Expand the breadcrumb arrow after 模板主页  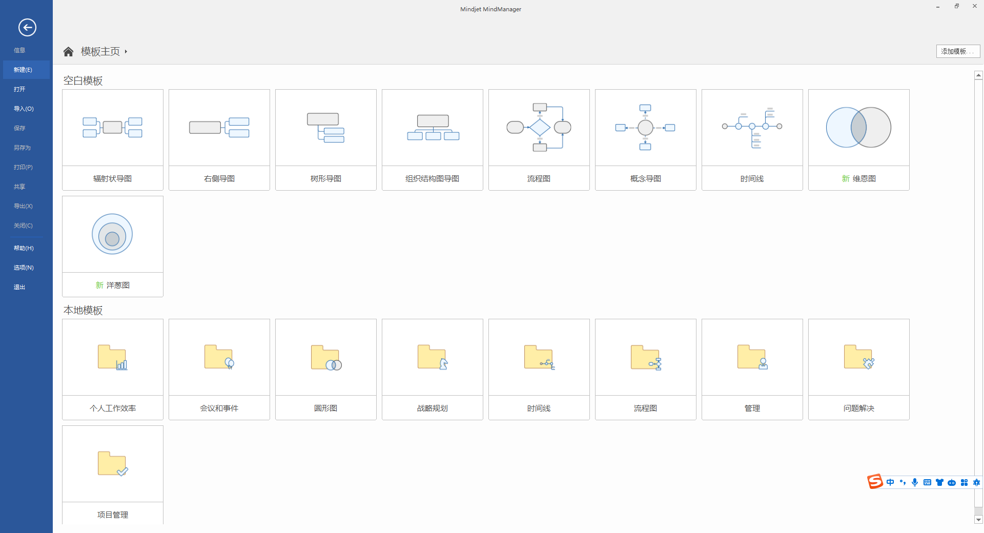(126, 51)
